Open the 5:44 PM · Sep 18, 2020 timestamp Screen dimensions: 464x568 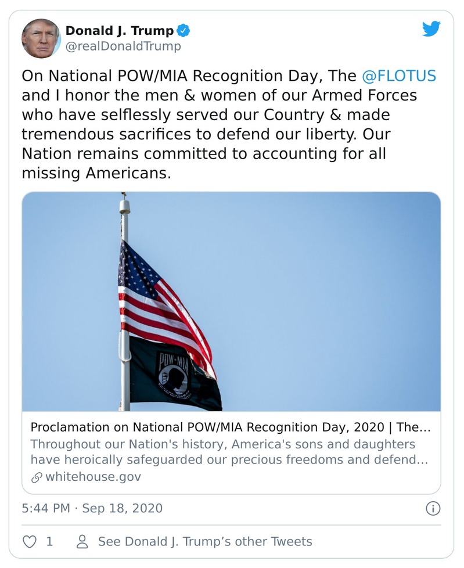point(92,509)
